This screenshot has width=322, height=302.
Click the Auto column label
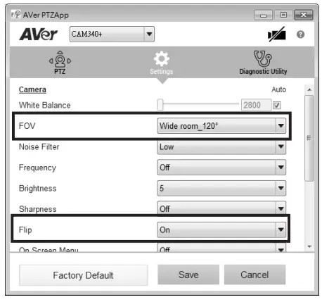click(x=278, y=89)
